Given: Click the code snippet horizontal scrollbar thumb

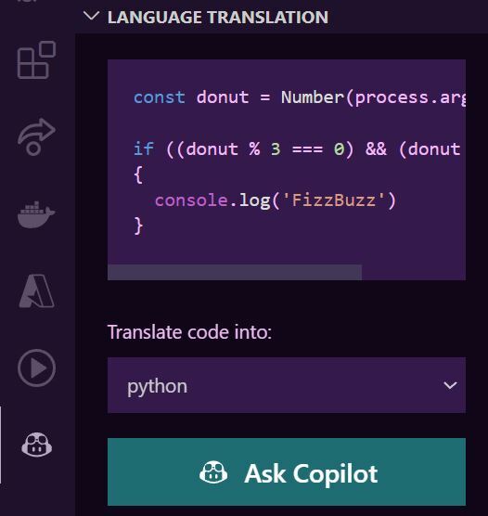Looking at the screenshot, I should (235, 272).
